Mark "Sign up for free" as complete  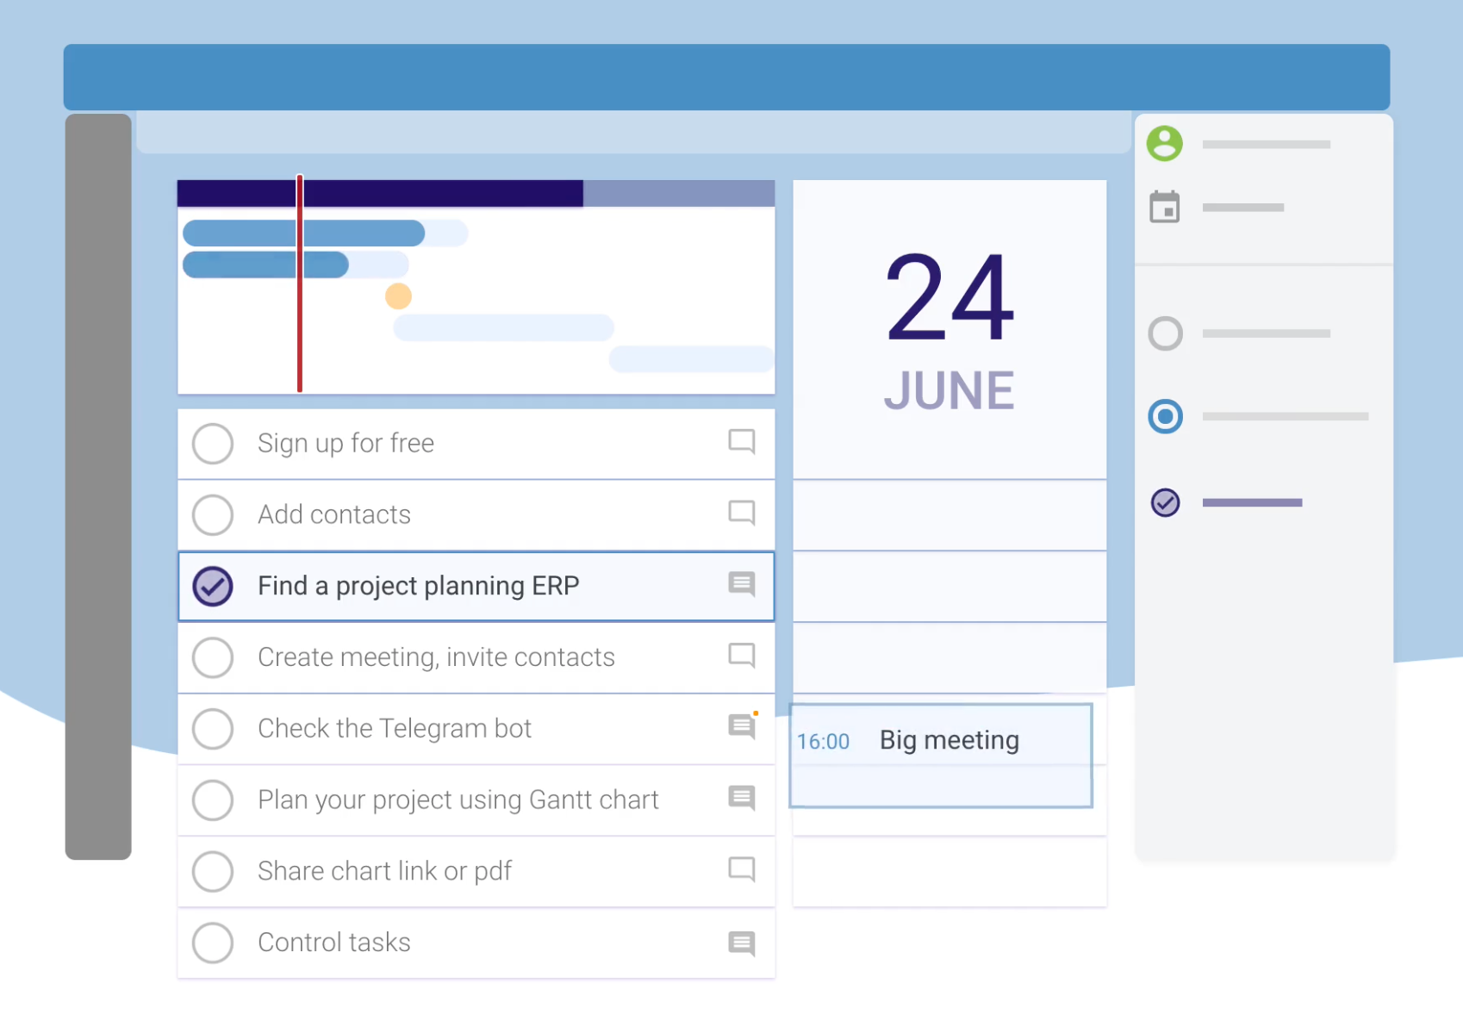coord(212,444)
